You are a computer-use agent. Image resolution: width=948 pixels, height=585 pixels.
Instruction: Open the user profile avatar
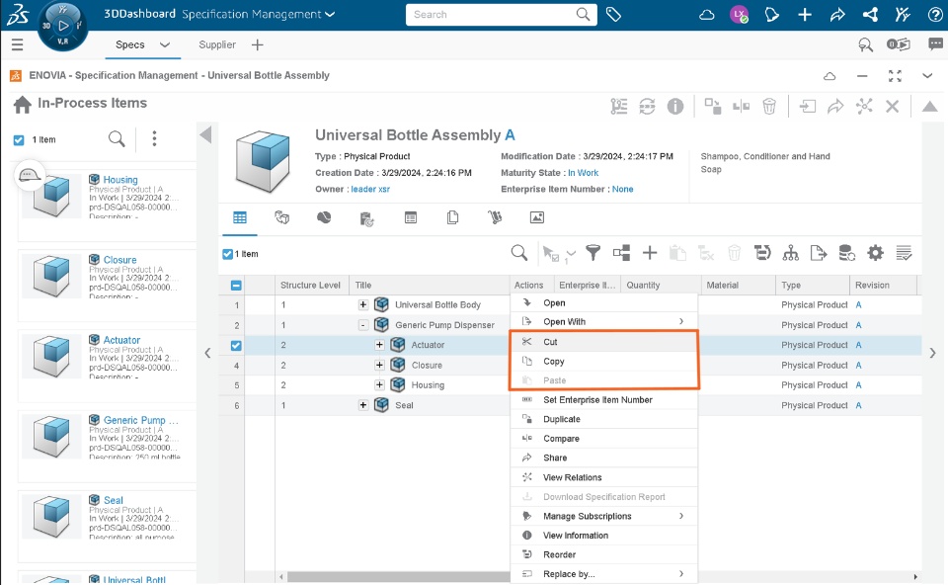tap(739, 15)
